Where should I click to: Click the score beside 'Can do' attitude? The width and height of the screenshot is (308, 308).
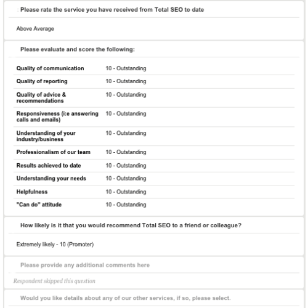pyautogui.click(x=126, y=205)
